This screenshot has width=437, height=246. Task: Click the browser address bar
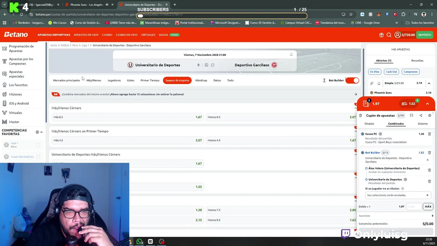coord(184,14)
